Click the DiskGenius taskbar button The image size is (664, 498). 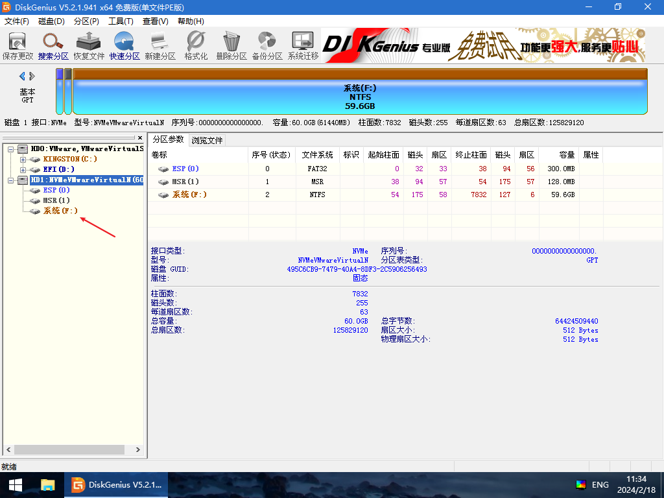pos(116,485)
